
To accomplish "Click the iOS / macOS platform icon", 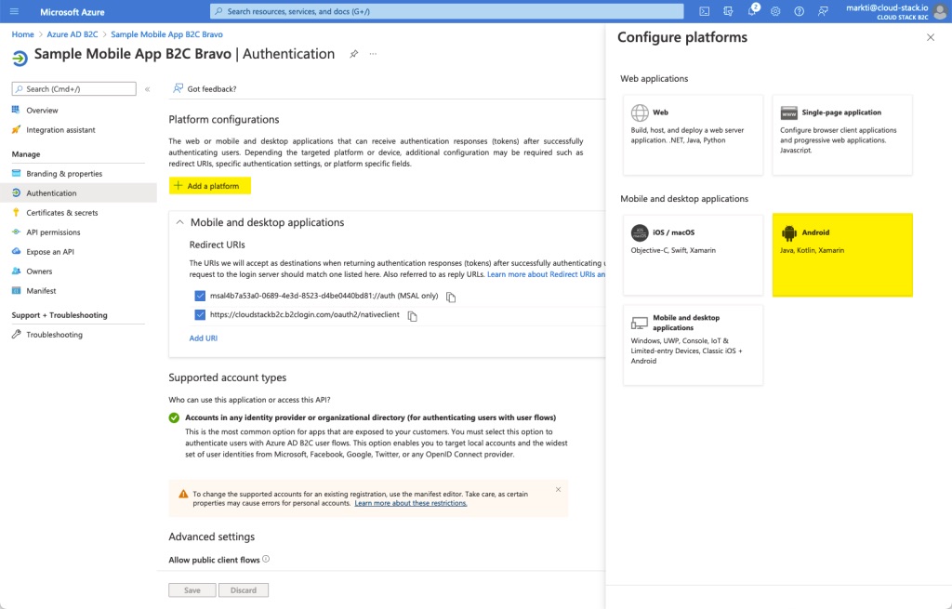I will click(x=640, y=232).
